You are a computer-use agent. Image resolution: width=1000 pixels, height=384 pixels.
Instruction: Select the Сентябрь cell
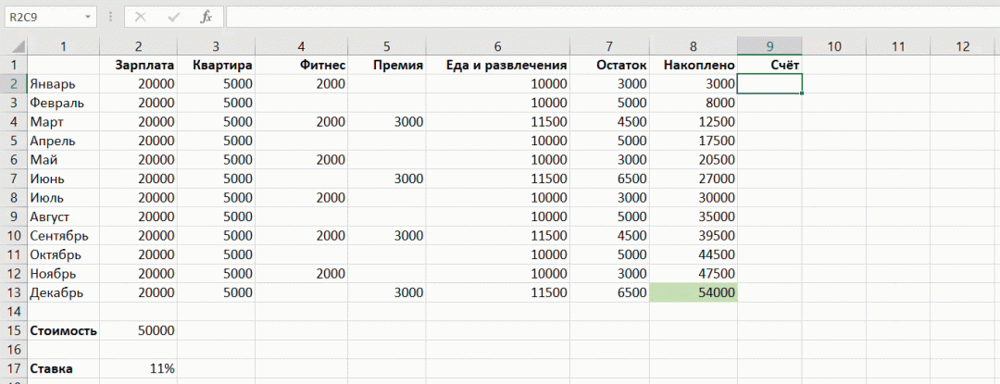(63, 236)
